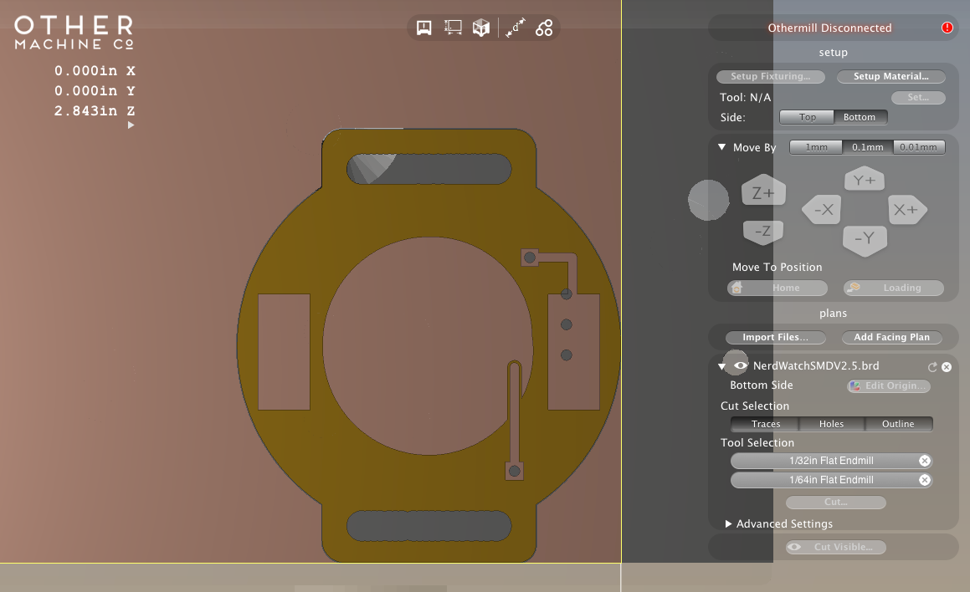Click the machine front view icon
970x592 pixels.
(423, 28)
